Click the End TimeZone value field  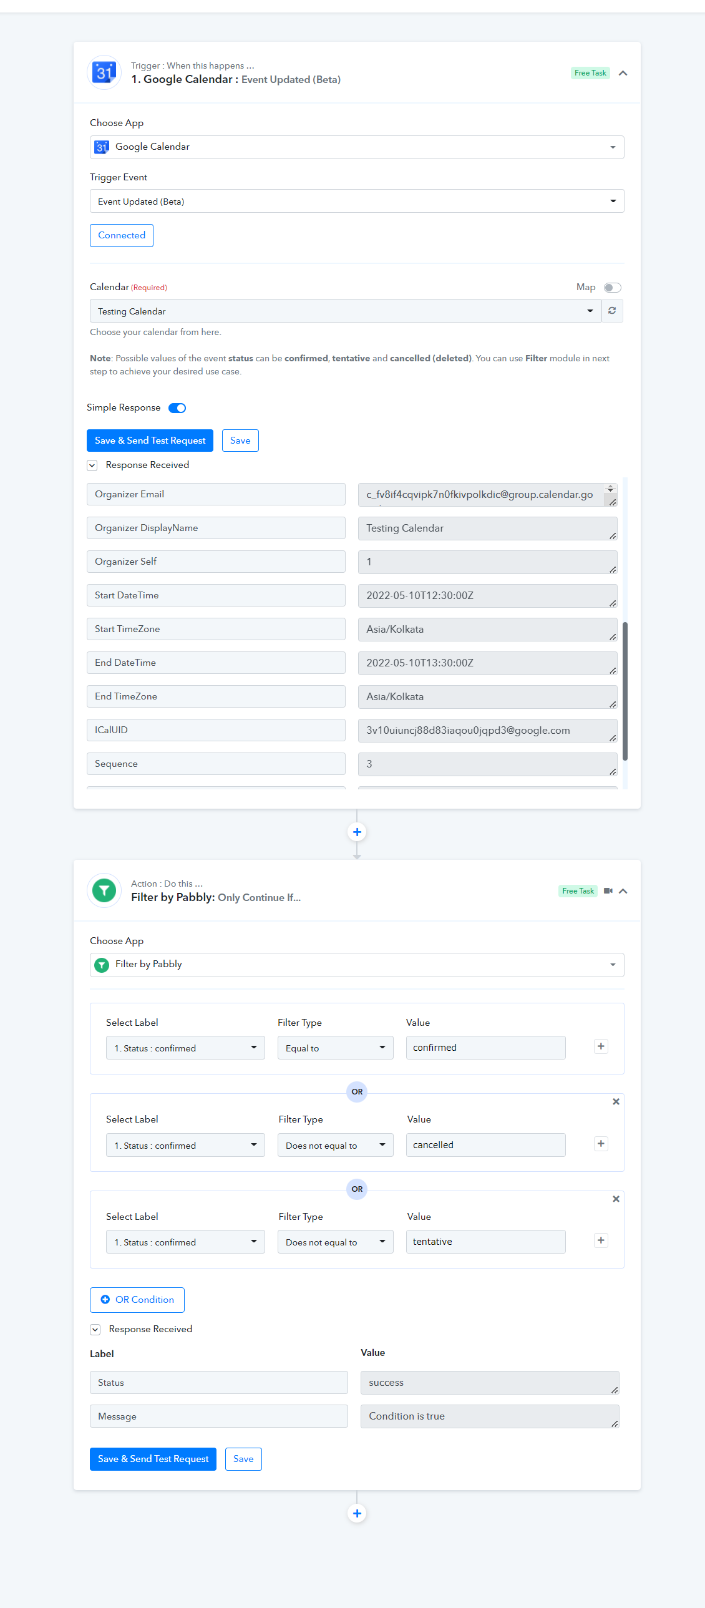point(487,696)
